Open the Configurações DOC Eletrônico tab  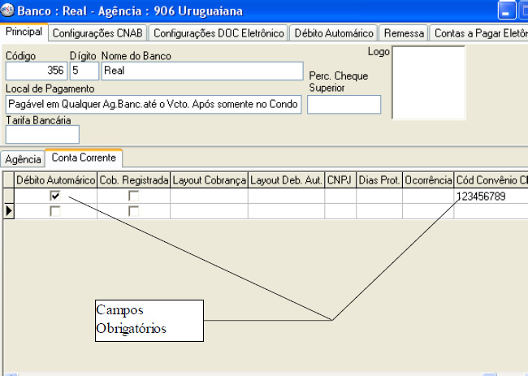click(219, 33)
